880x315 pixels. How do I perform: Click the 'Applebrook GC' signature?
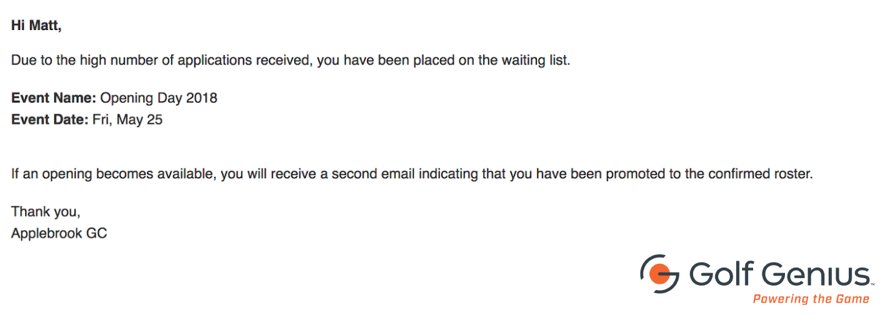coord(59,233)
